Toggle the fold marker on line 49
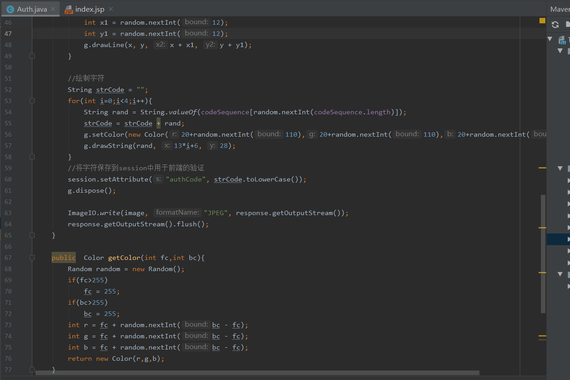The height and width of the screenshot is (380, 570). point(32,56)
